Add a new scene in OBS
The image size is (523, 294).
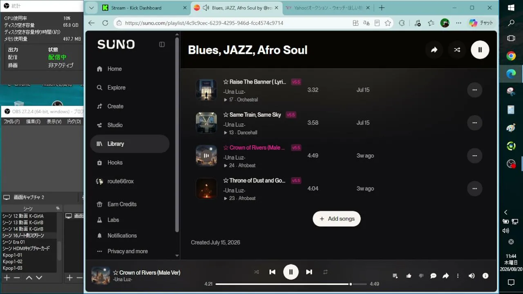tap(7, 278)
